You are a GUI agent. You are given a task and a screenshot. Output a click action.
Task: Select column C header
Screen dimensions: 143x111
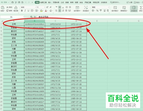[55, 21]
